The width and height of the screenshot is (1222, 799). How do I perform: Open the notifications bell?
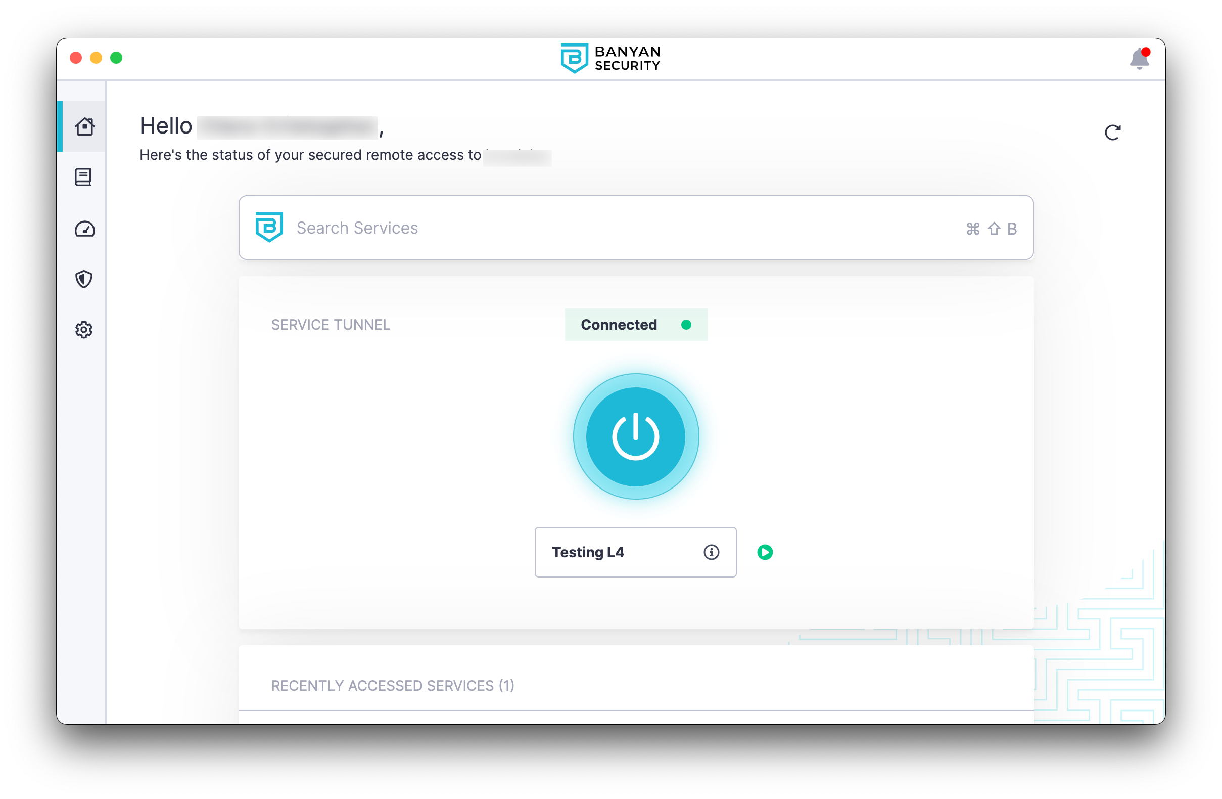tap(1139, 59)
